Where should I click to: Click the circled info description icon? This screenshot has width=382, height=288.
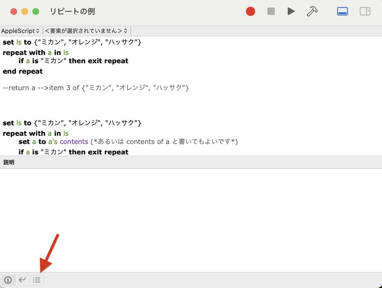coord(8,280)
